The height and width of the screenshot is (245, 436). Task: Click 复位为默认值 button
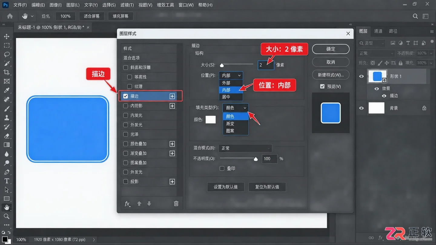coord(267,187)
